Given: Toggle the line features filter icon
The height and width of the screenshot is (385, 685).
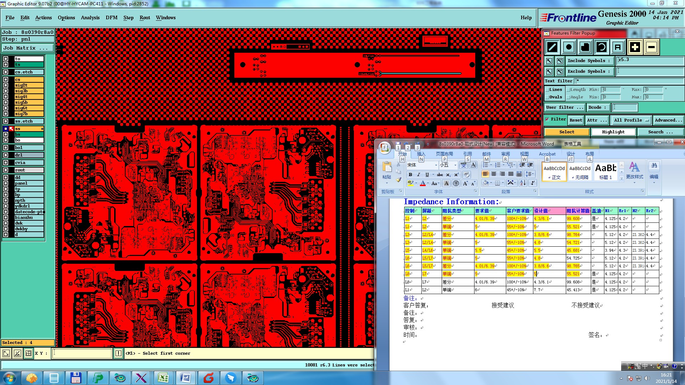Looking at the screenshot, I should [552, 47].
